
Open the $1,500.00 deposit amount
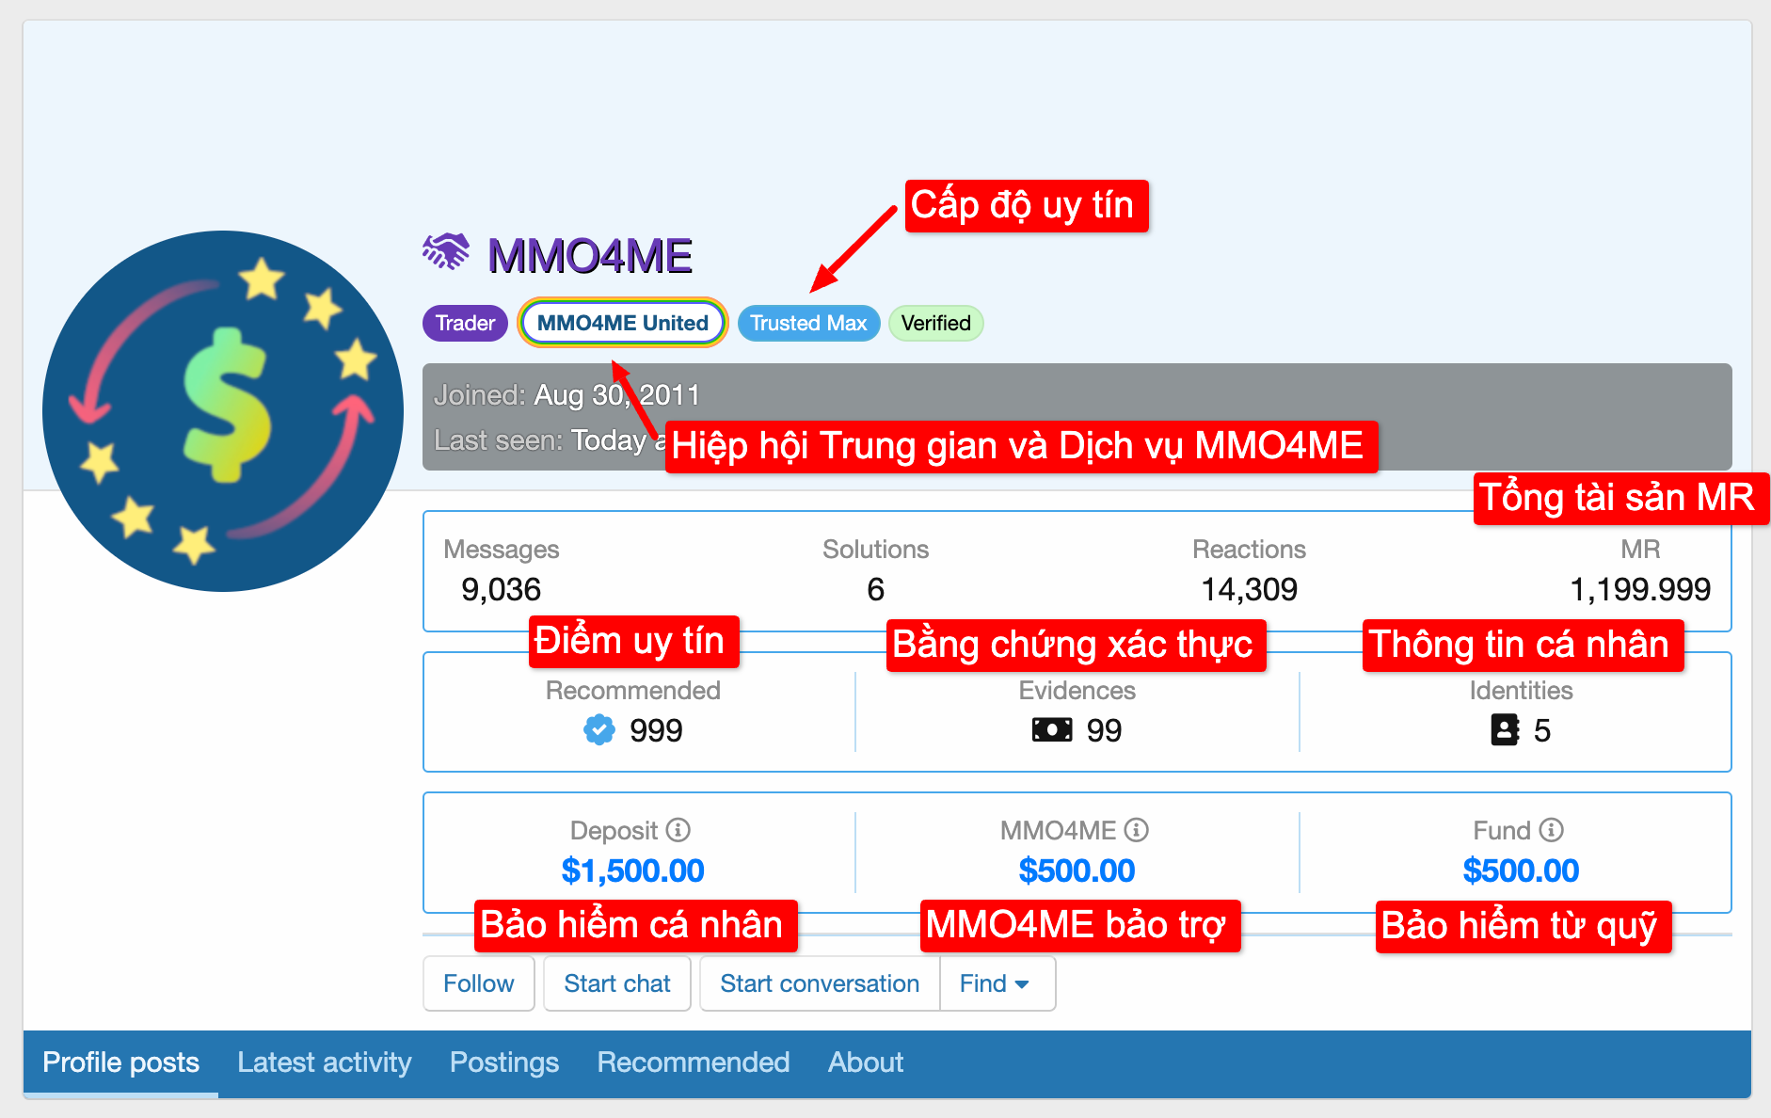632,870
